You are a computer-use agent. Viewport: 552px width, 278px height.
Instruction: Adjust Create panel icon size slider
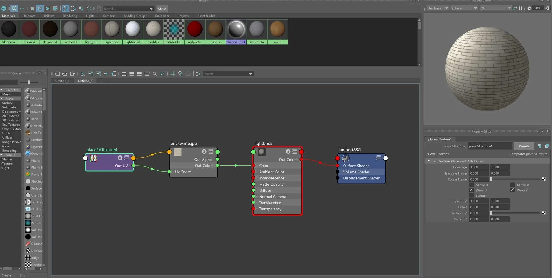pos(29,82)
